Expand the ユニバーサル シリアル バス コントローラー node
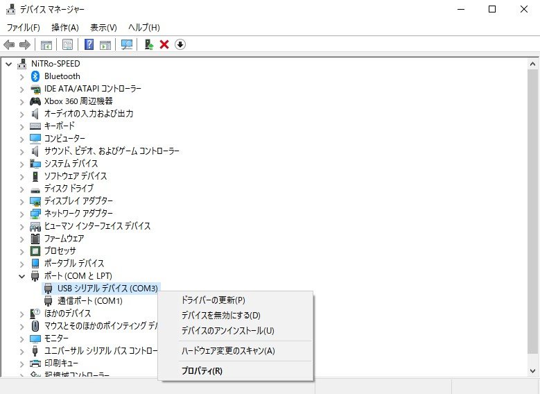This screenshot has height=394, width=540. click(x=21, y=352)
